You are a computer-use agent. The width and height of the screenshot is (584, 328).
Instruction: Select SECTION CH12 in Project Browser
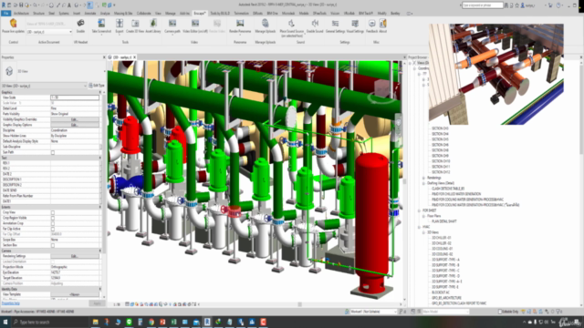[x=440, y=172]
